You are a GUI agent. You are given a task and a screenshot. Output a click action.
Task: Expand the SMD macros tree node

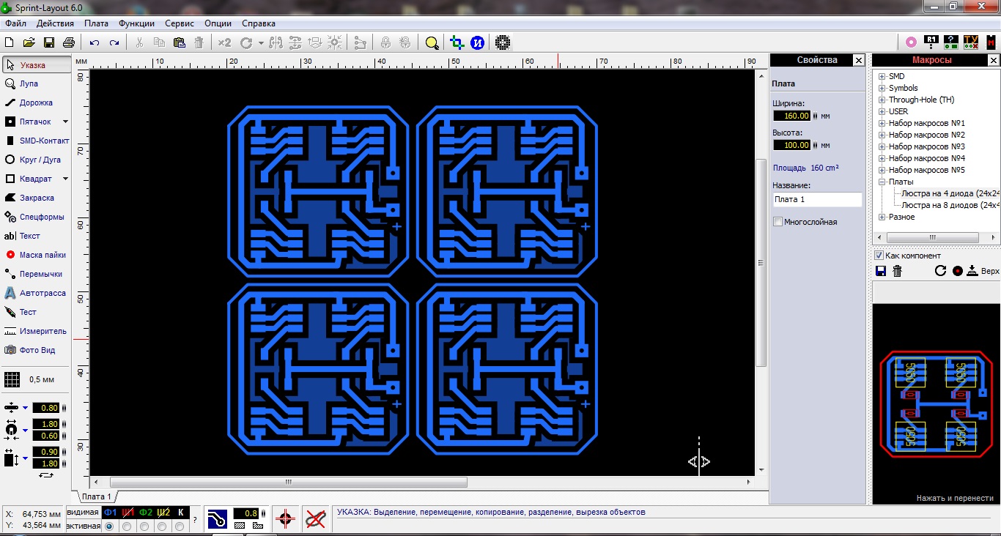click(882, 76)
